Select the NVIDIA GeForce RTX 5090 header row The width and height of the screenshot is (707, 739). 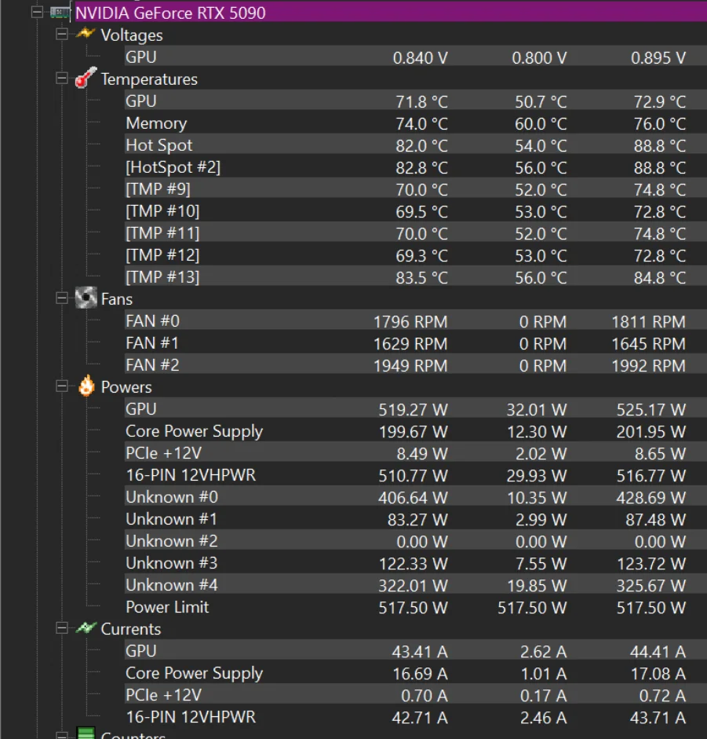tap(391, 13)
